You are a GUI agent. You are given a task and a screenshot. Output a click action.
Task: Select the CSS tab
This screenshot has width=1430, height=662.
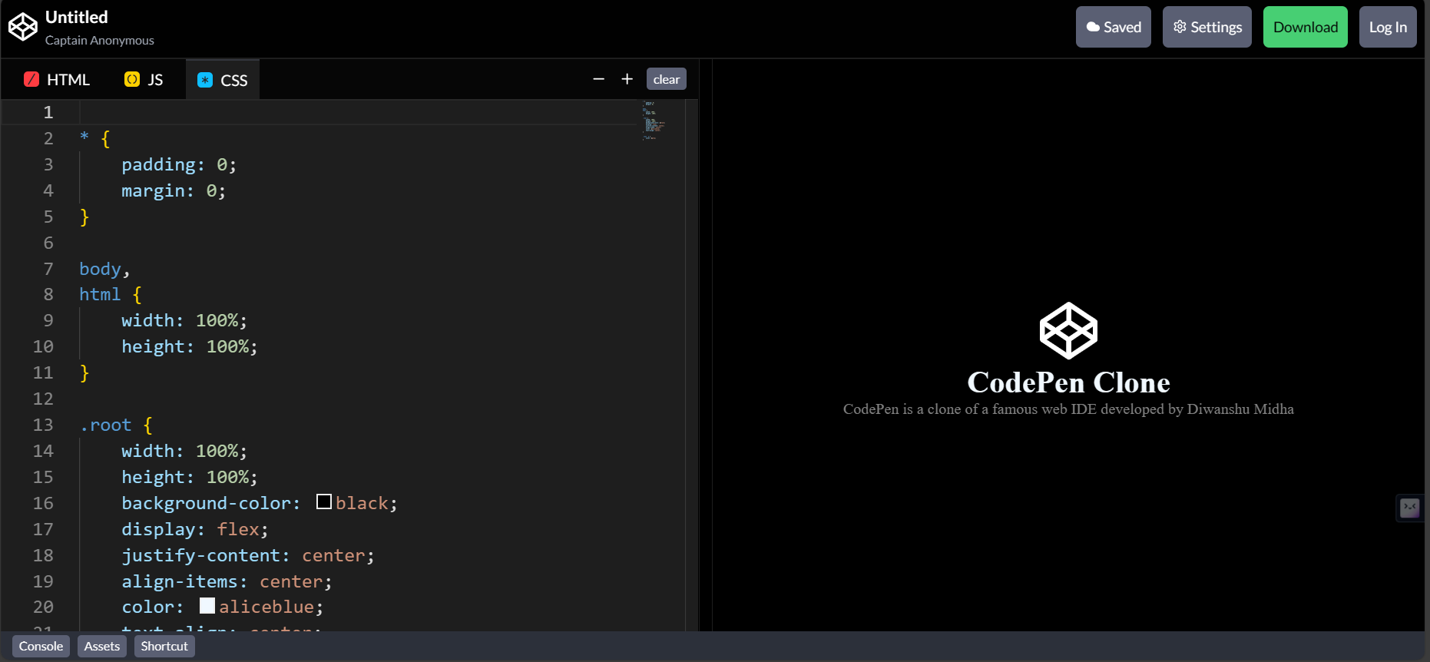point(223,80)
